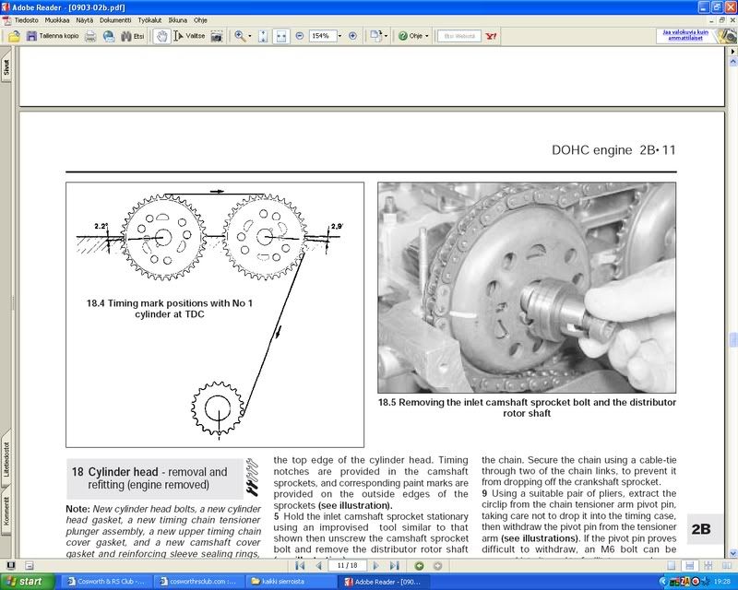Click the vertical scrollbar thumb

coord(732,339)
